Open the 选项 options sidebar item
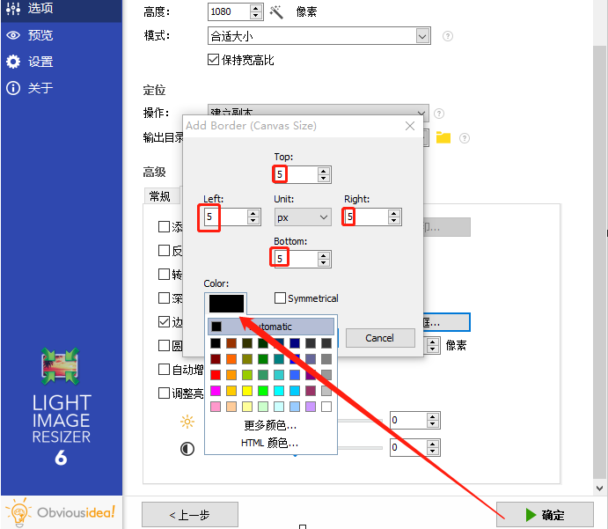Screen dimensions: 608x529 (x=62, y=8)
